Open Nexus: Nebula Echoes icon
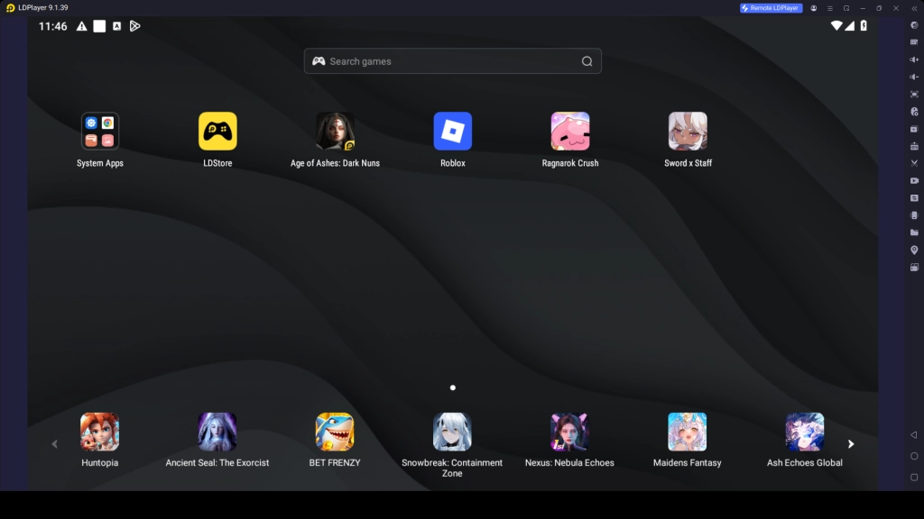This screenshot has width=924, height=519. tap(569, 432)
